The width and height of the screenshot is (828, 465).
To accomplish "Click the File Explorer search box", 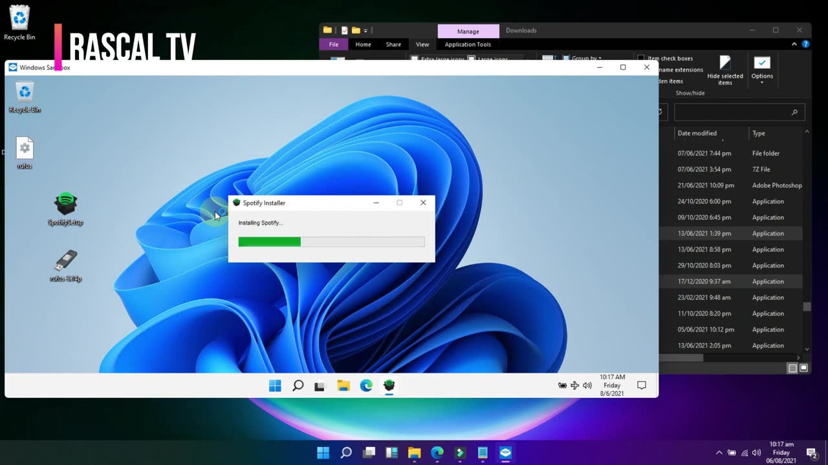I will (x=739, y=112).
